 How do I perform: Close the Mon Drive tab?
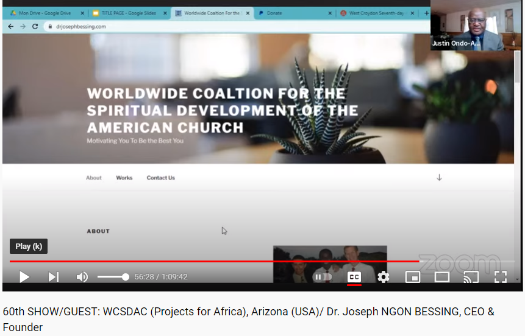82,13
